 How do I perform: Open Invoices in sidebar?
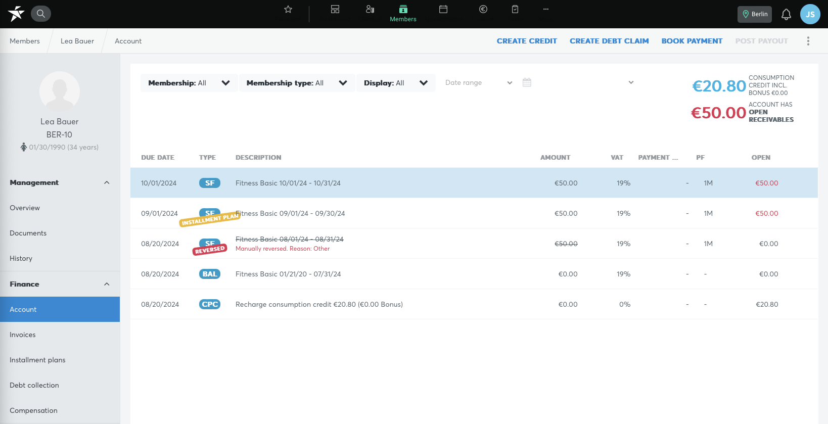(60, 335)
